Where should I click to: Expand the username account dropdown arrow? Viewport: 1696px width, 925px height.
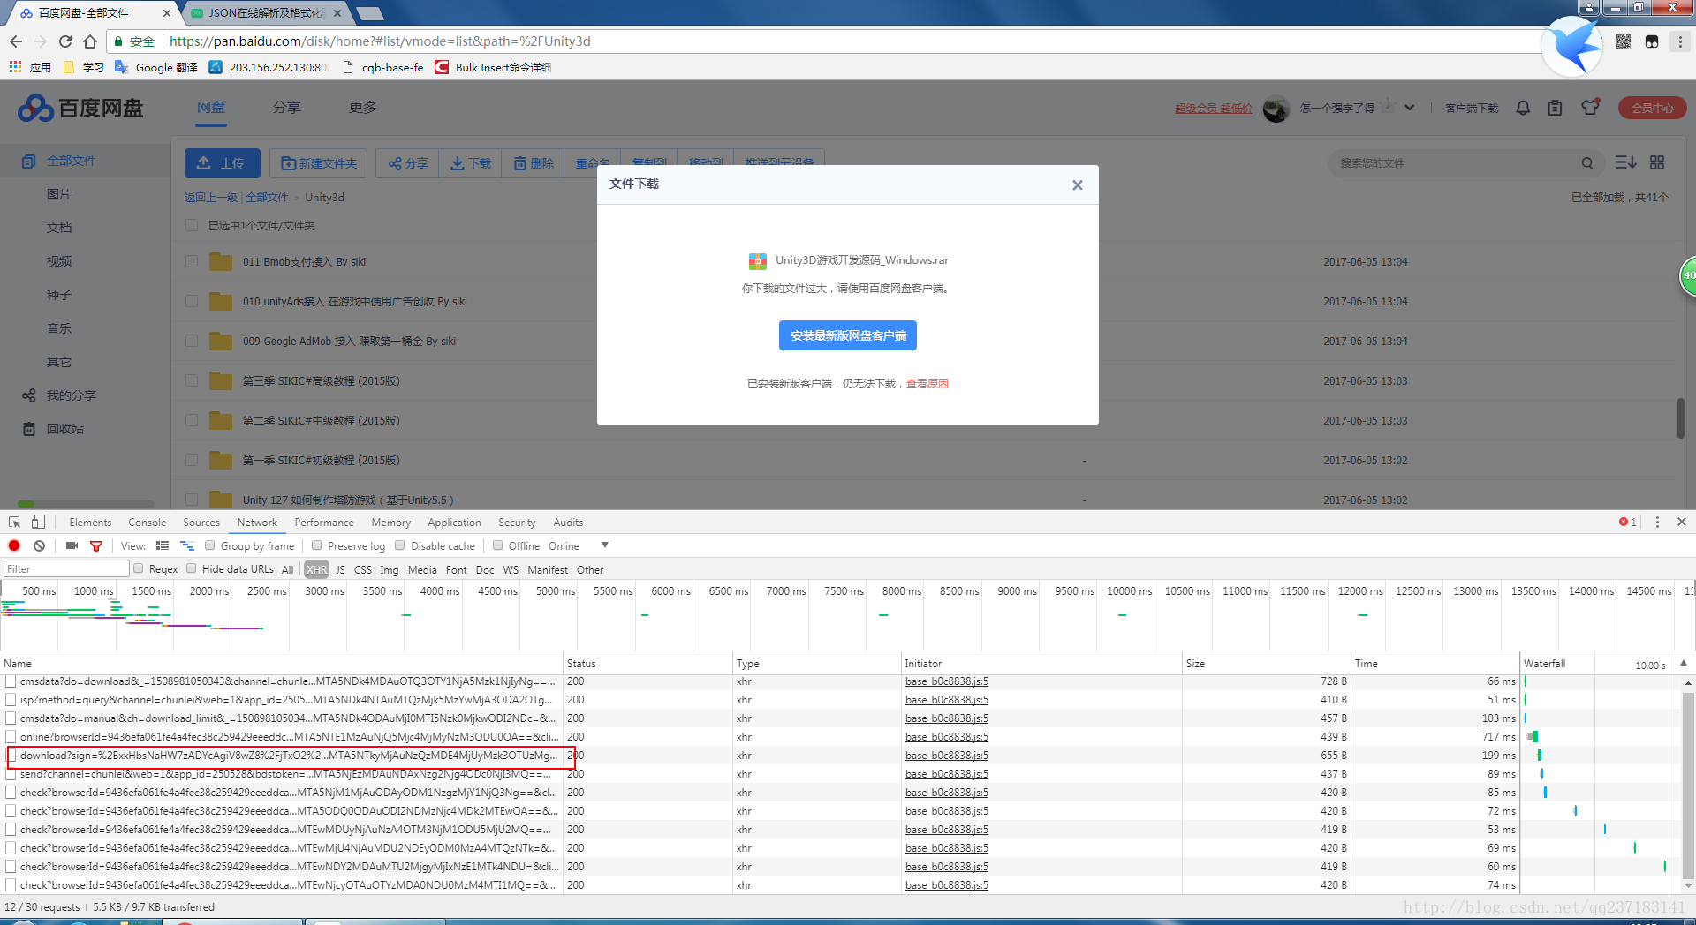click(x=1410, y=108)
